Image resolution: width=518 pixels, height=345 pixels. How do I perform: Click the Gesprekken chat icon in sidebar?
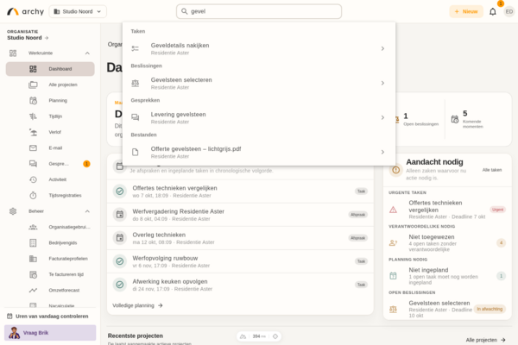click(x=33, y=164)
